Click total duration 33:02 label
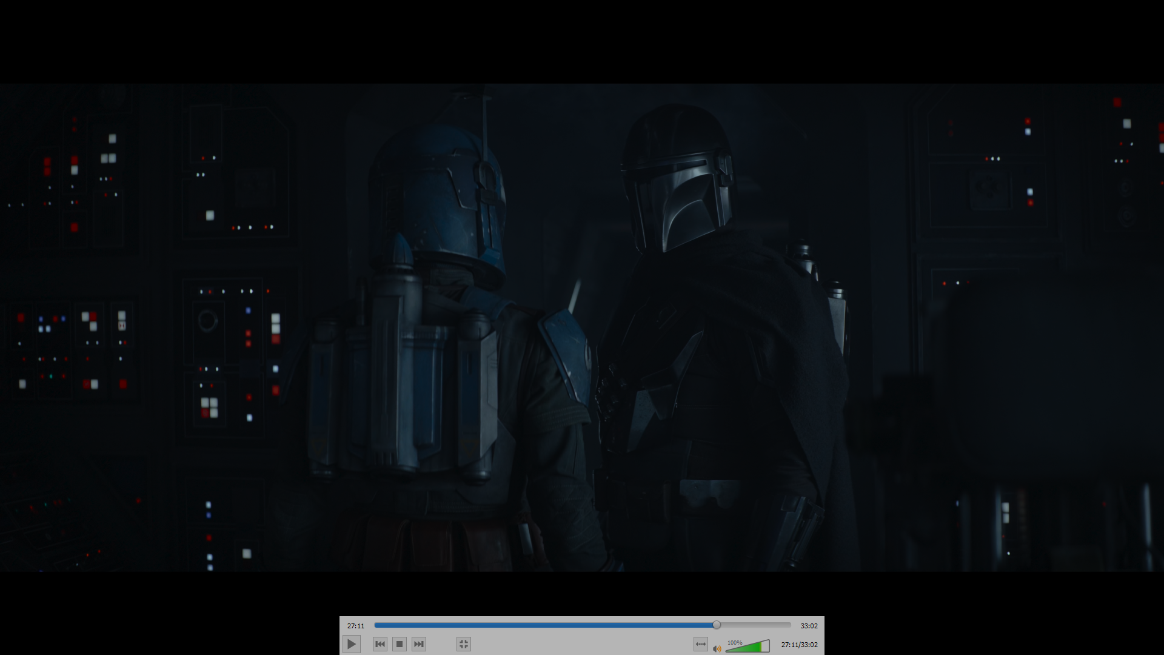The image size is (1164, 655). (809, 626)
